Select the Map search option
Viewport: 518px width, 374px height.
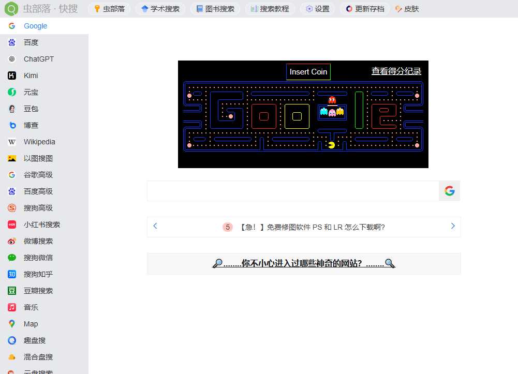tap(30, 323)
